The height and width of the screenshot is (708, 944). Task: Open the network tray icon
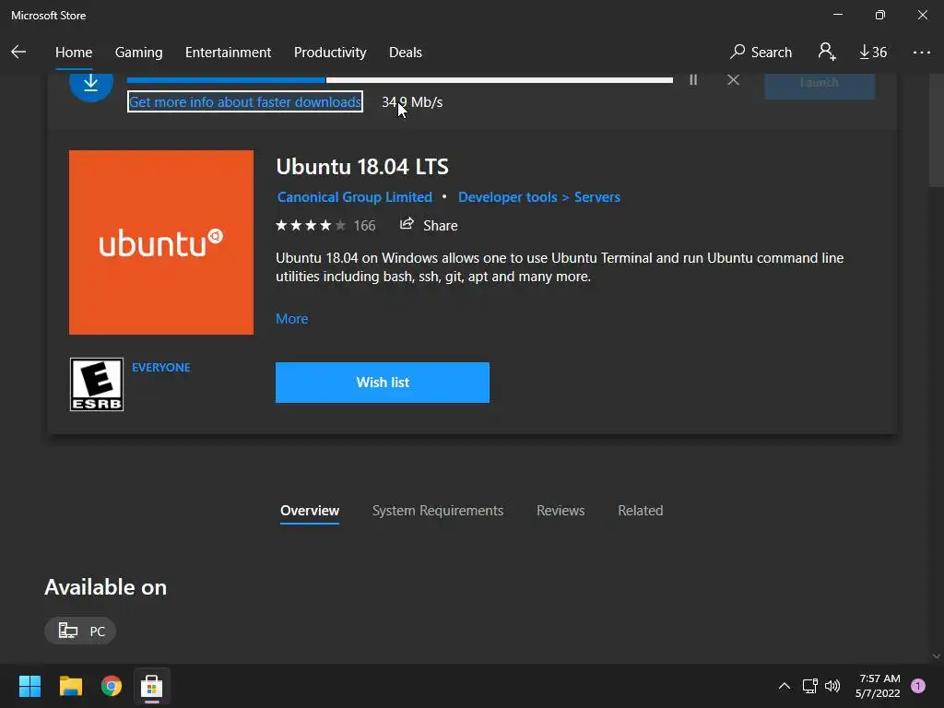coord(809,686)
